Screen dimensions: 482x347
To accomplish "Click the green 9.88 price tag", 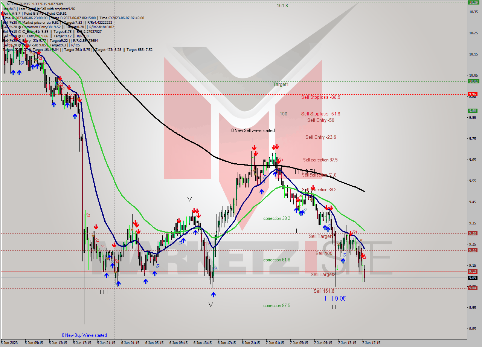I will [x=473, y=111].
